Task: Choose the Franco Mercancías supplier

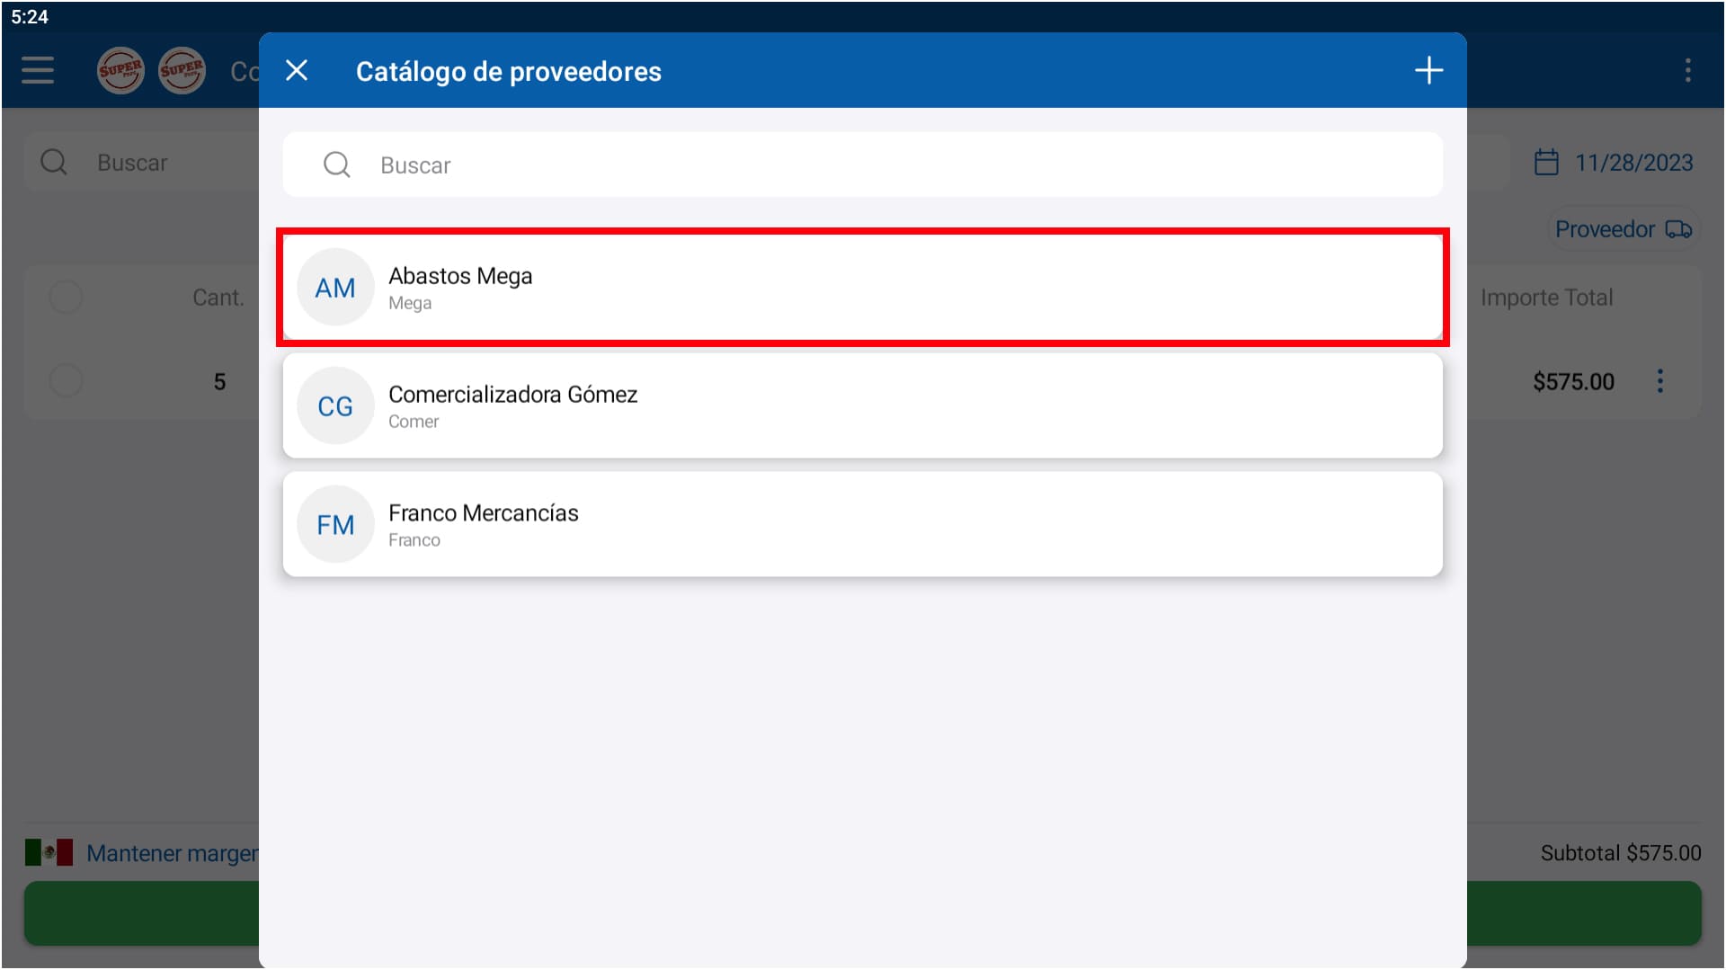Action: click(x=861, y=525)
